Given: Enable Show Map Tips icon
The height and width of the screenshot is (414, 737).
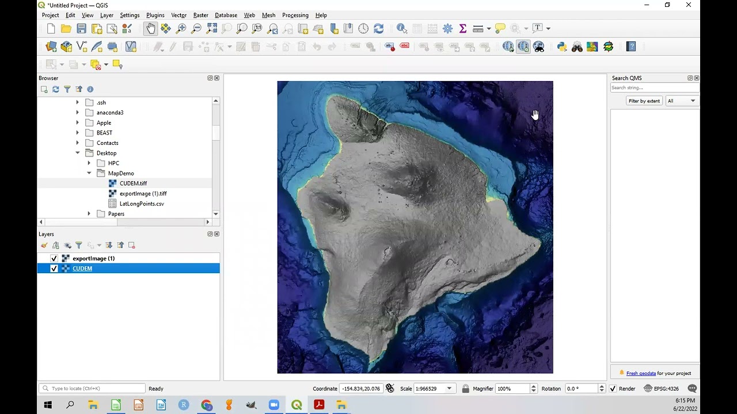Looking at the screenshot, I should click(x=500, y=28).
